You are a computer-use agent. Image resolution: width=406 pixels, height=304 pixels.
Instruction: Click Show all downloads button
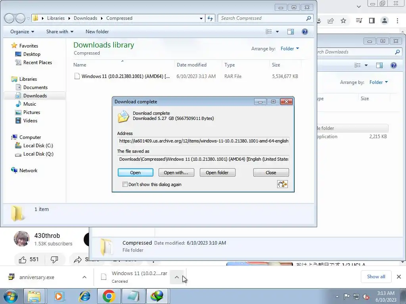376,277
